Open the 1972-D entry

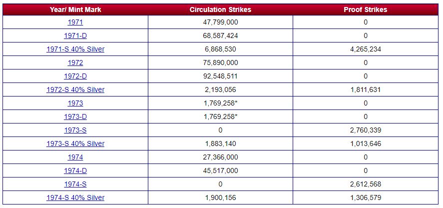point(75,76)
